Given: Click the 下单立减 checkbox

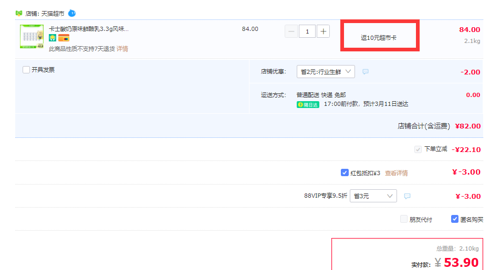Looking at the screenshot, I should 418,149.
